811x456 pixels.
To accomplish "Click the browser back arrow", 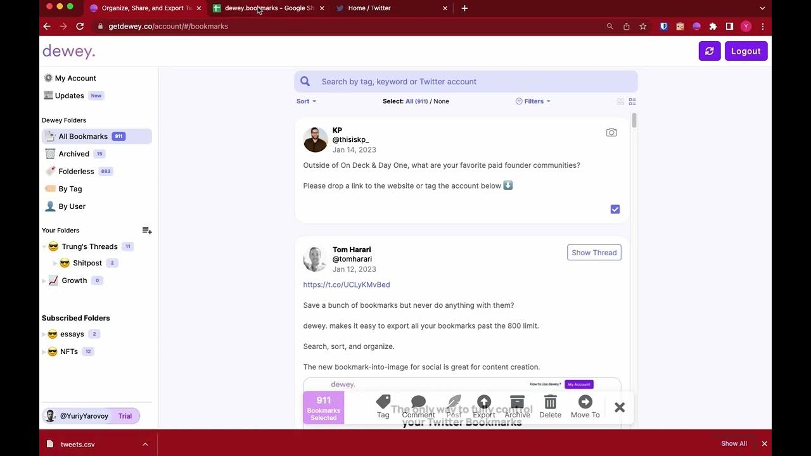I will click(x=46, y=27).
